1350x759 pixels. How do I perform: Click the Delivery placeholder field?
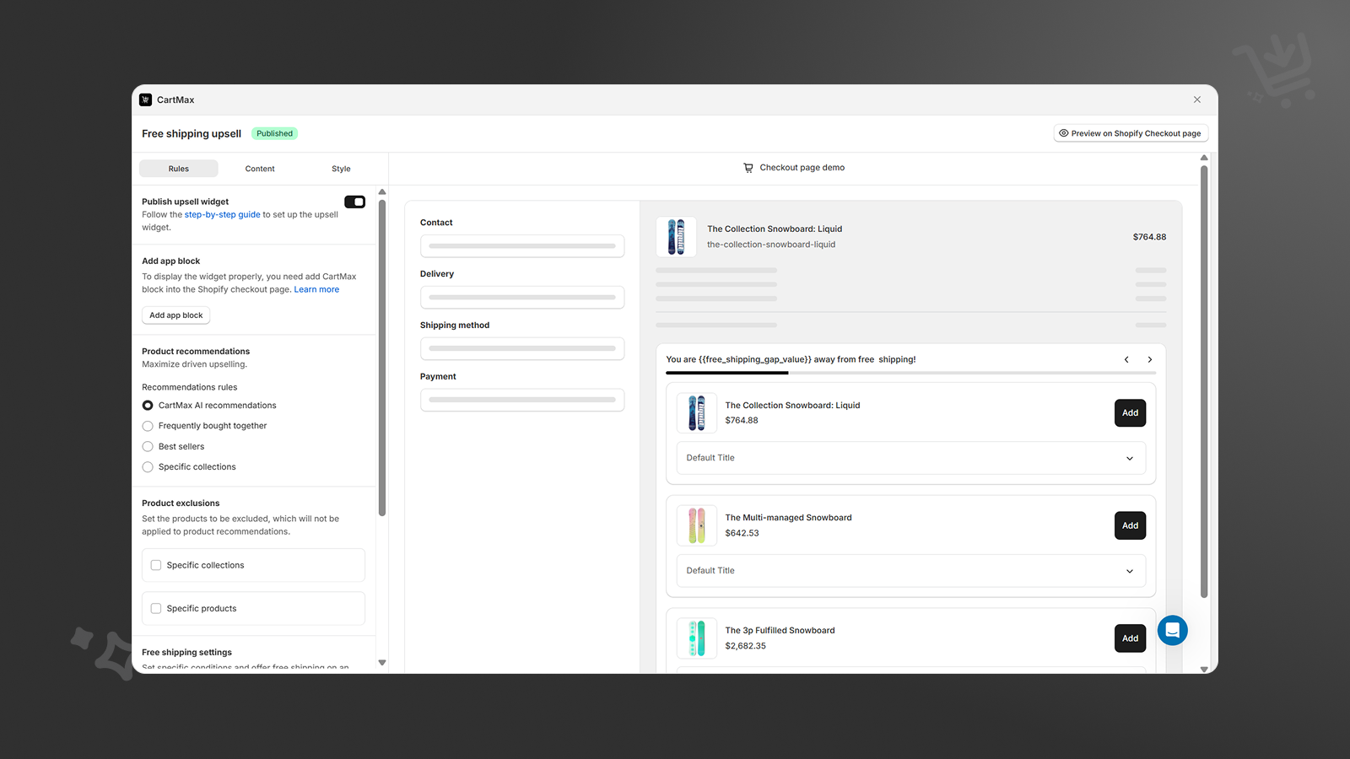522,298
